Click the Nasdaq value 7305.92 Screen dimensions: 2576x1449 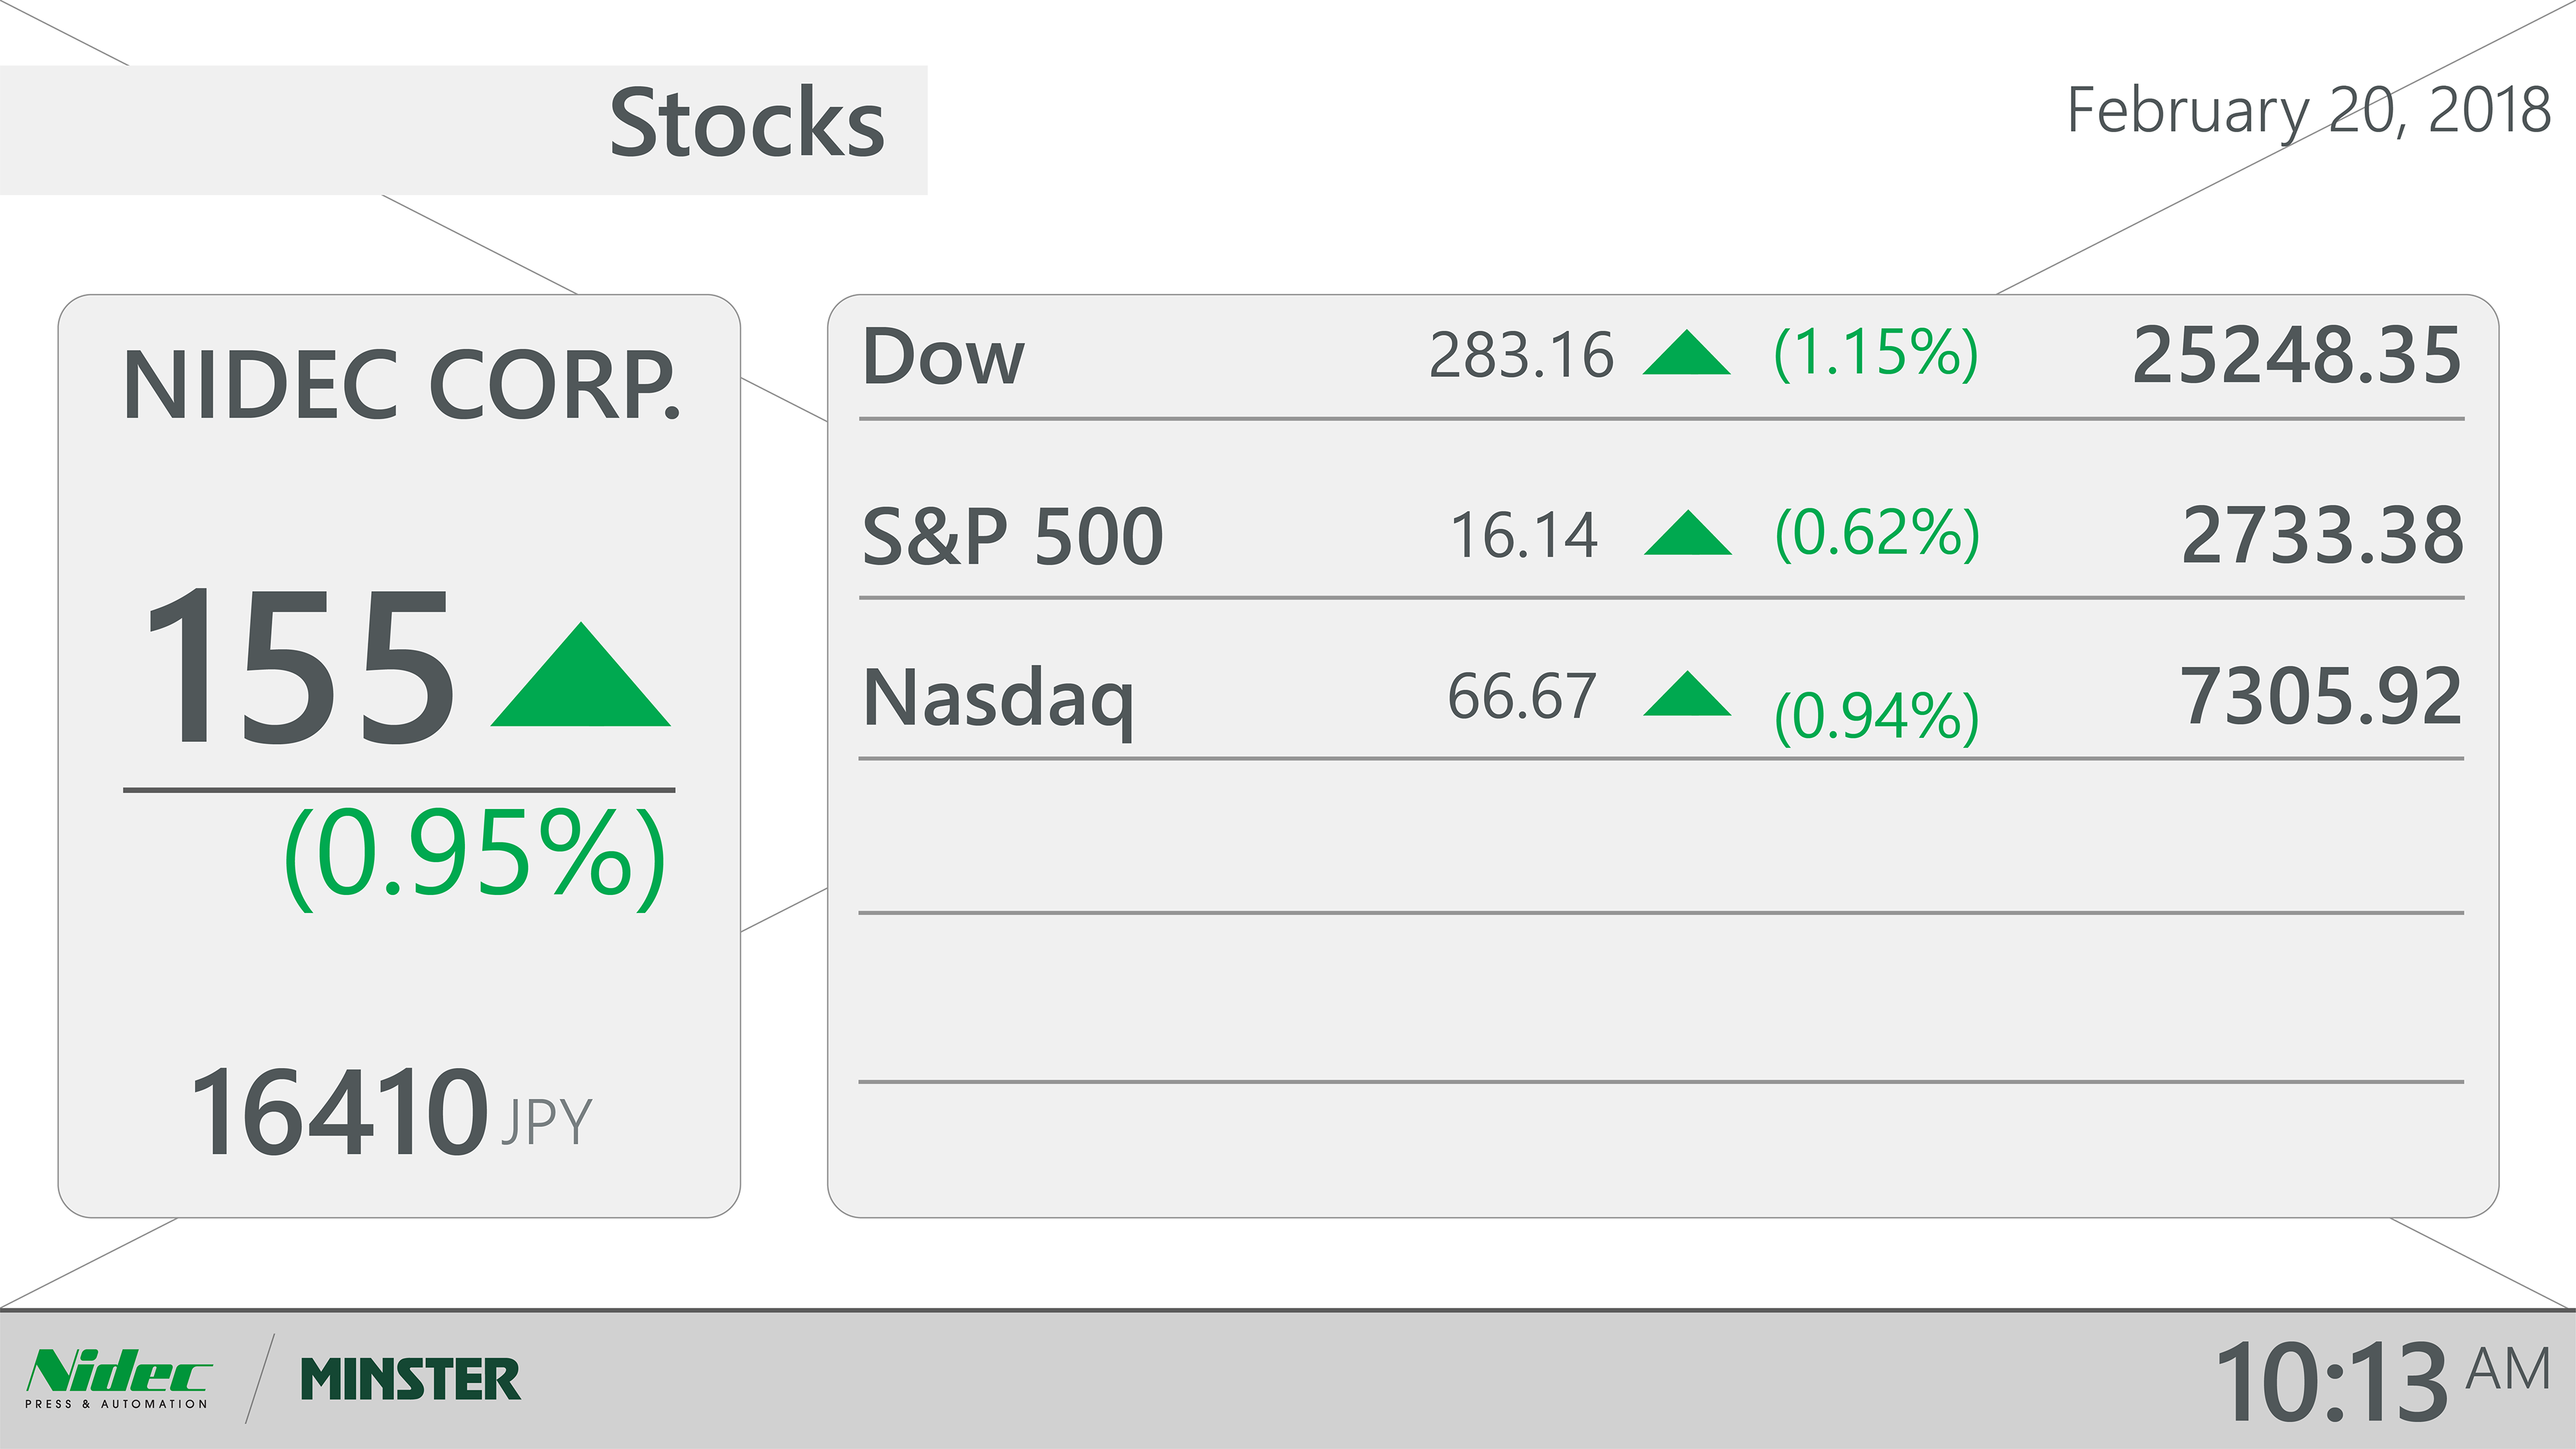[x=2320, y=696]
